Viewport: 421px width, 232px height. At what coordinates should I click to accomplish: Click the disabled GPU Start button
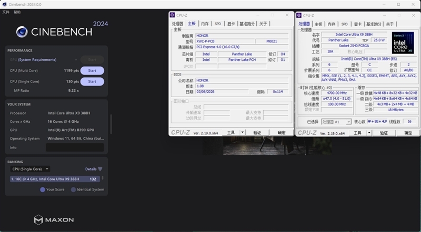point(92,60)
